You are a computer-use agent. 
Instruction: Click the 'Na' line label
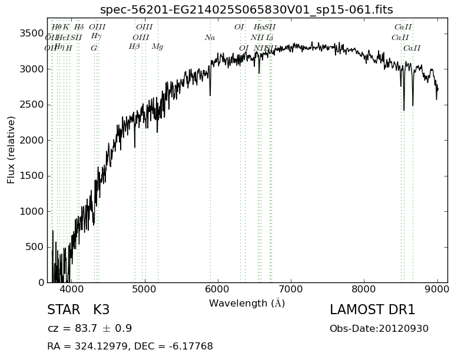pos(210,38)
